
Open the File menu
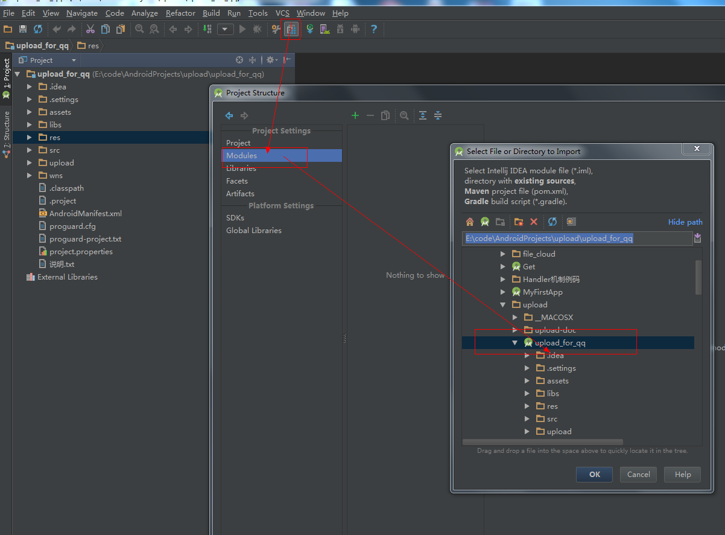click(x=8, y=13)
